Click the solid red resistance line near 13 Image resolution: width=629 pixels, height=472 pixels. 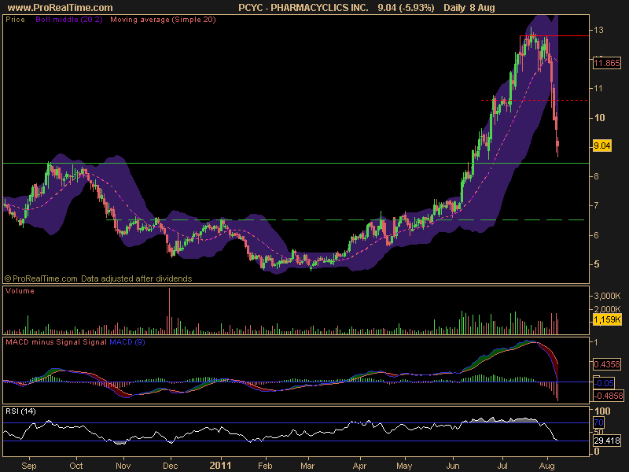tap(554, 36)
